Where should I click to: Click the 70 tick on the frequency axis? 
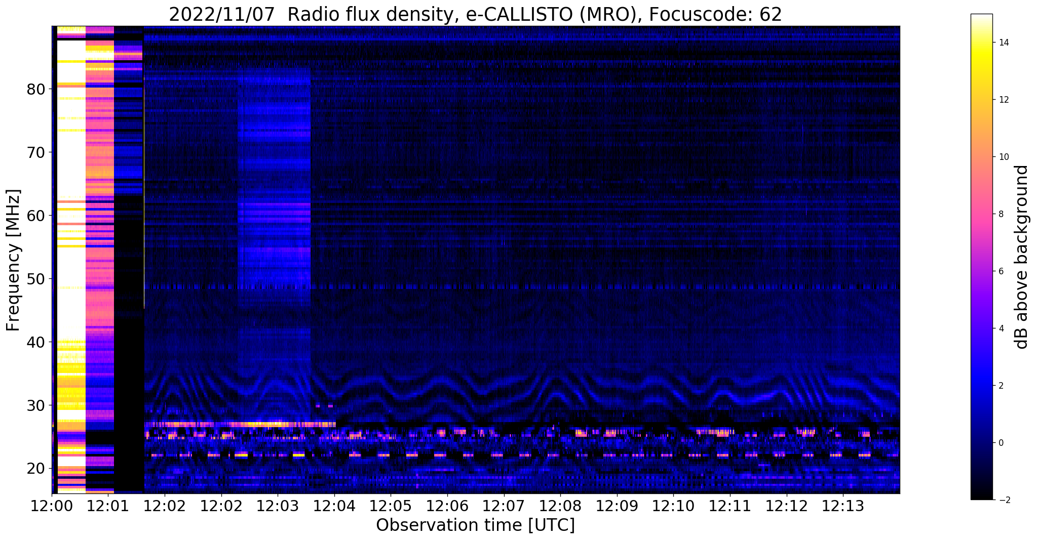[x=36, y=152]
